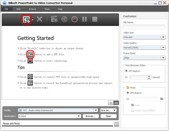Click the red convert icon in Getting Started

pos(30,61)
